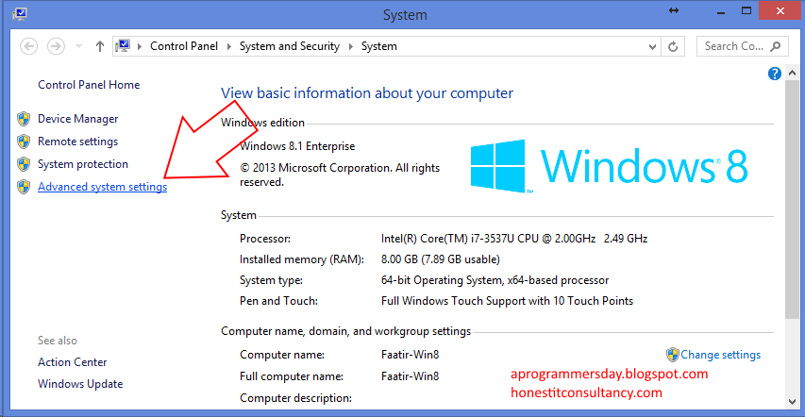The width and height of the screenshot is (805, 417).
Task: Open System and Security breadcrumb
Action: click(290, 46)
